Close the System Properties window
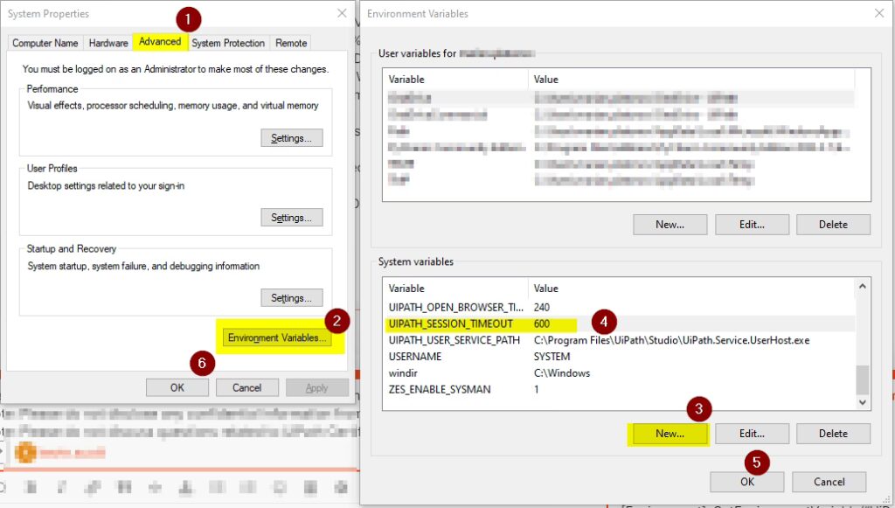 pos(342,13)
